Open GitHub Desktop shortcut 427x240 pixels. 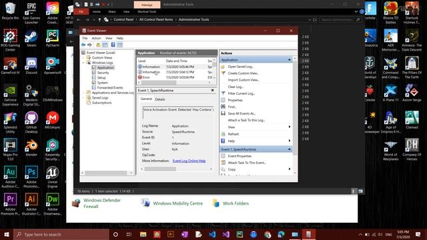(31, 123)
